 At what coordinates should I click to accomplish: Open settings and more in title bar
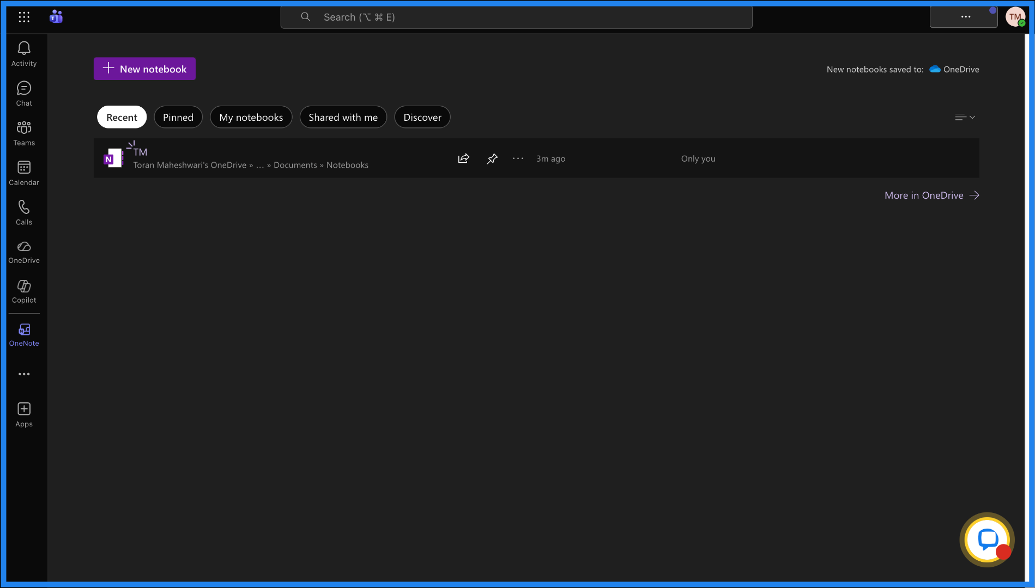pos(964,17)
